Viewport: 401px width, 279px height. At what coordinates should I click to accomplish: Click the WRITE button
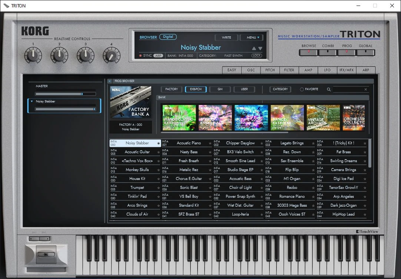tap(226, 37)
